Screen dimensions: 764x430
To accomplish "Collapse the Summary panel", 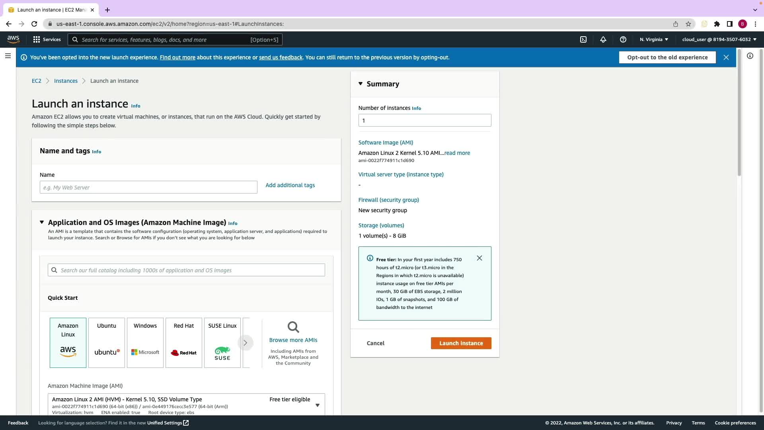I will tap(361, 84).
